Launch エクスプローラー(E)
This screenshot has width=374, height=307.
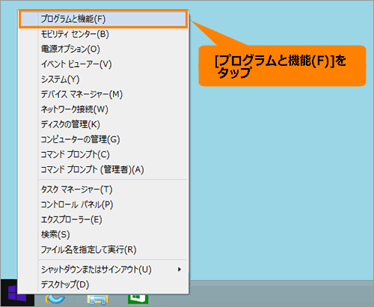tap(103, 219)
